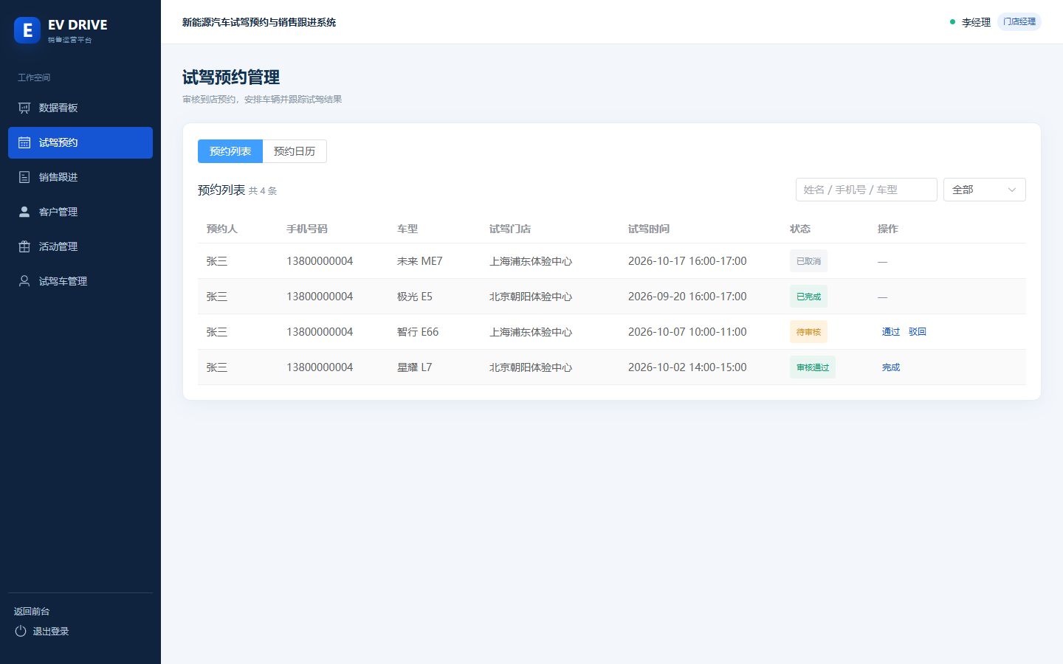Viewport: 1063px width, 664px height.
Task: Click the EV DRIVE logo icon
Action: coord(27,30)
